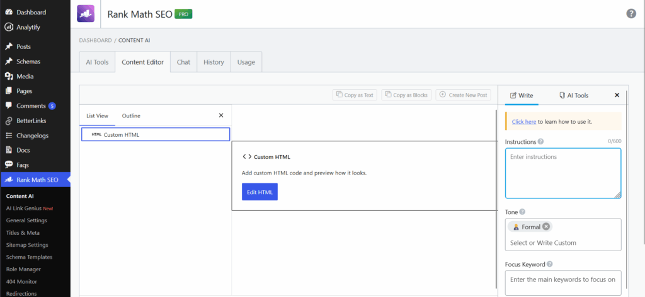Click the DASHBOARD breadcrumb link
The height and width of the screenshot is (297, 645).
coord(96,40)
